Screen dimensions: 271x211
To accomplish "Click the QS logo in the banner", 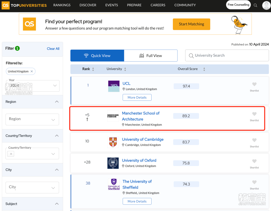I will (29, 24).
